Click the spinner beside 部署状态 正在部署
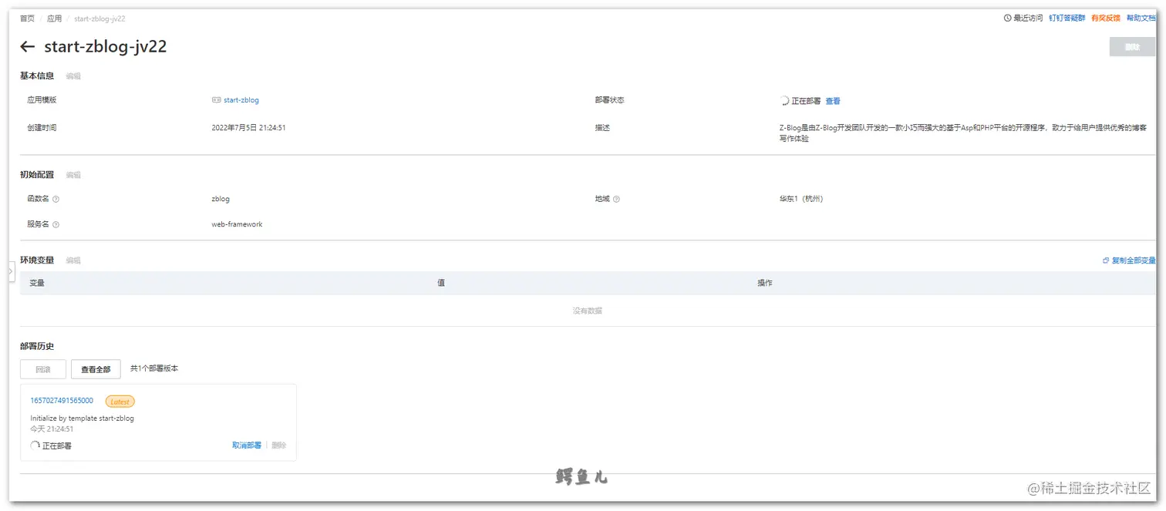1166x511 pixels. tap(784, 101)
